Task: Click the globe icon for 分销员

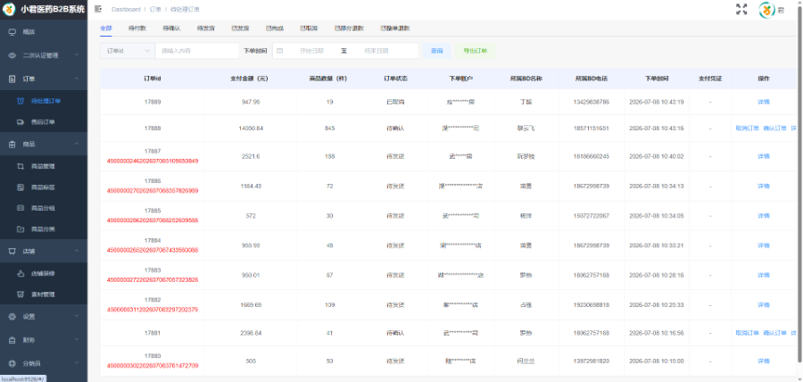Action: tap(12, 363)
